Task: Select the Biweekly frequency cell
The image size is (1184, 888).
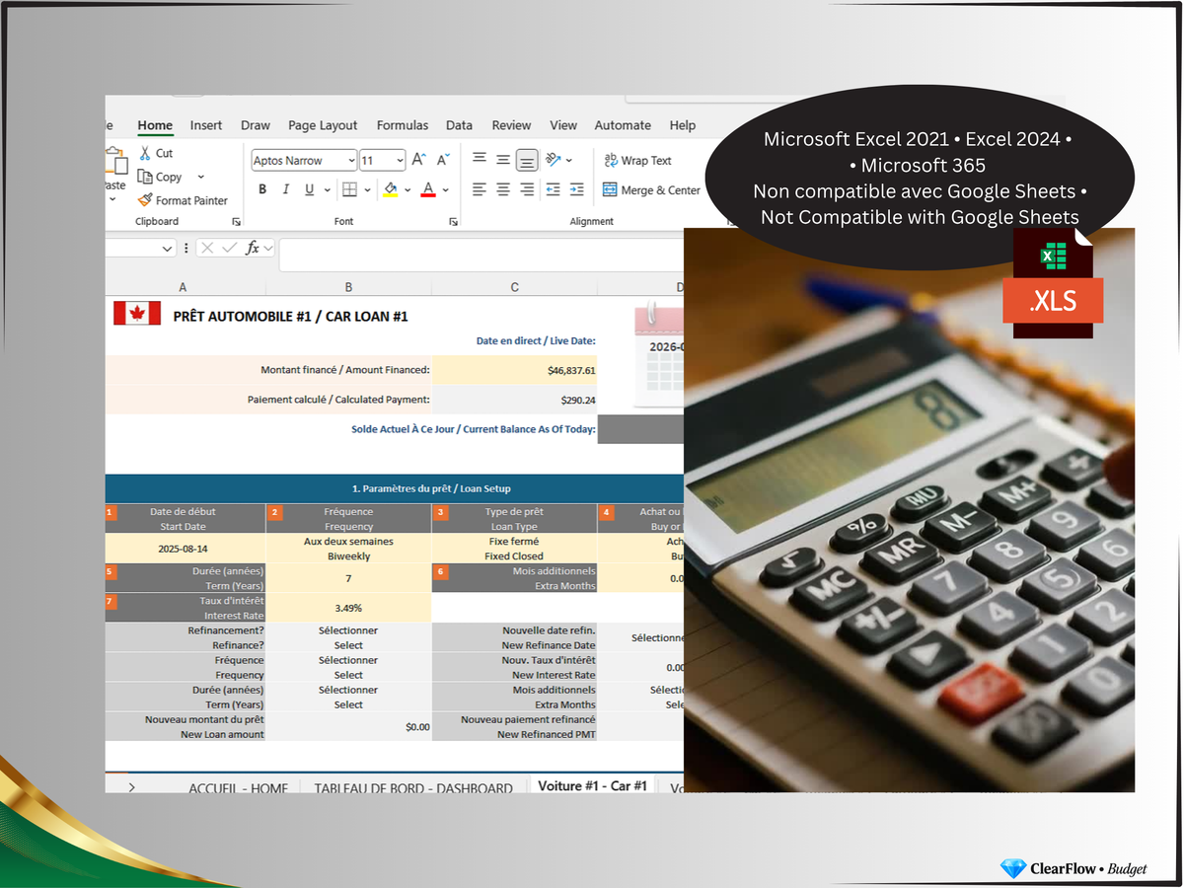Action: tap(348, 549)
